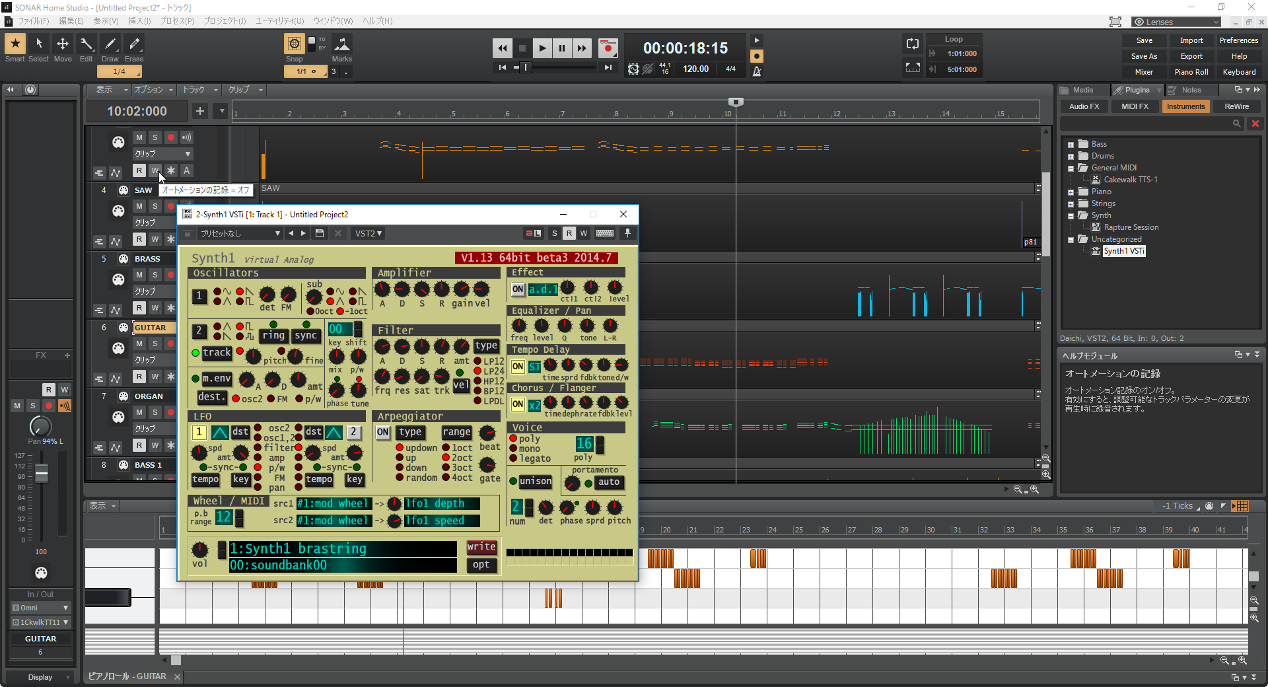The height and width of the screenshot is (687, 1268).
Task: Select Synth1 VSTi in browser tree
Action: click(1123, 251)
